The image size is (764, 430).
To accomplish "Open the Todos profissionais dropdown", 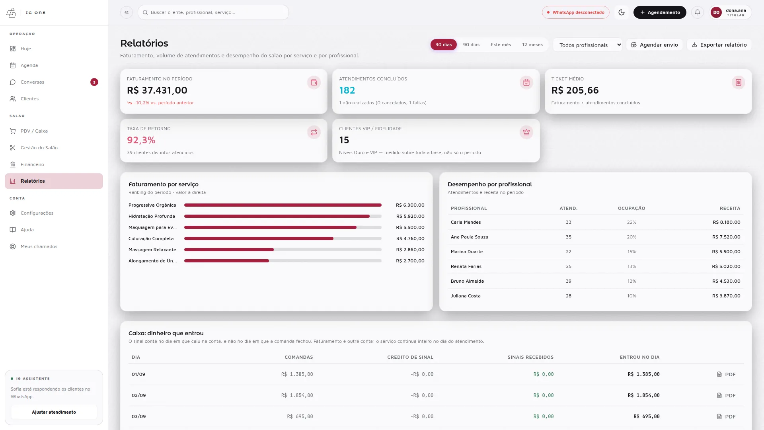I will click(x=588, y=45).
